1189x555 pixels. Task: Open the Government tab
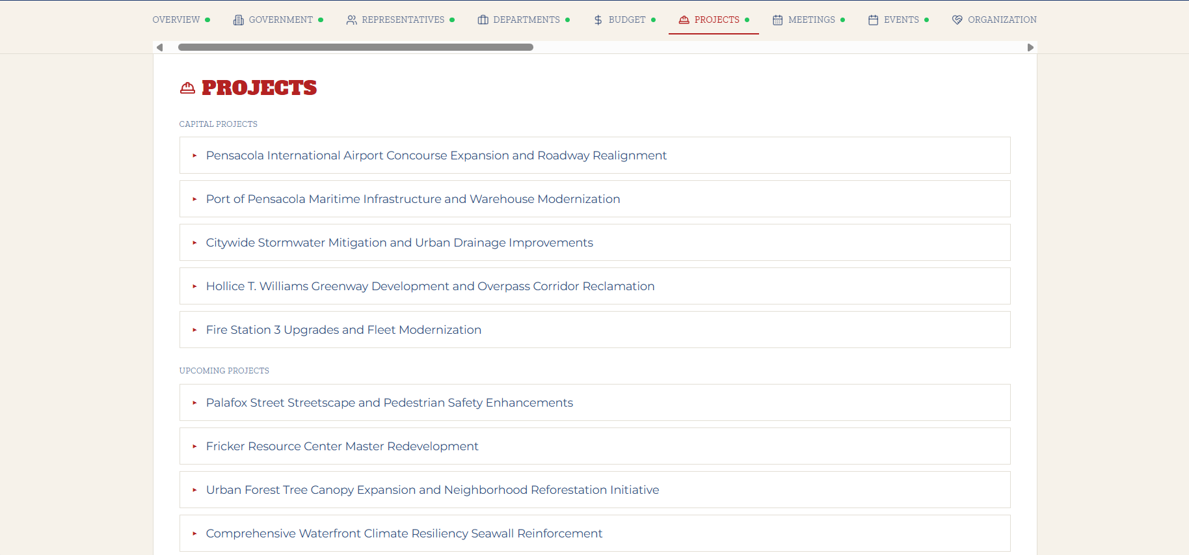[x=278, y=20]
